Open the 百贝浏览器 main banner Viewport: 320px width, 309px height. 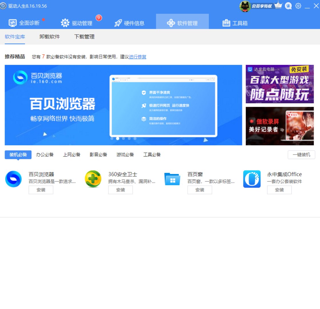pyautogui.click(x=123, y=105)
